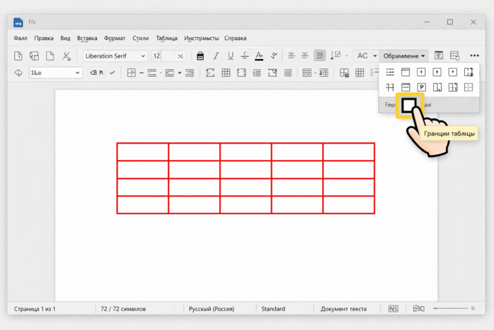Click table icon right of Обрамление

439,56
